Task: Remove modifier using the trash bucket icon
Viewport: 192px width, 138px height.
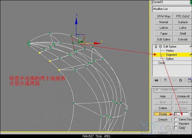Action: point(180,80)
